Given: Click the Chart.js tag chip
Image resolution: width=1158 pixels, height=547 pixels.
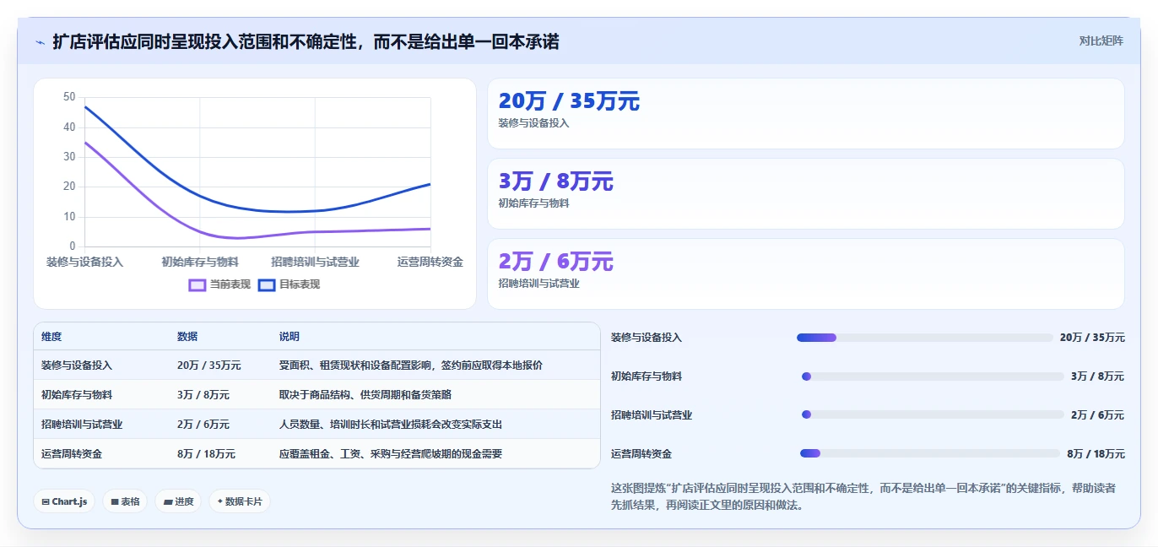Looking at the screenshot, I should coord(65,501).
